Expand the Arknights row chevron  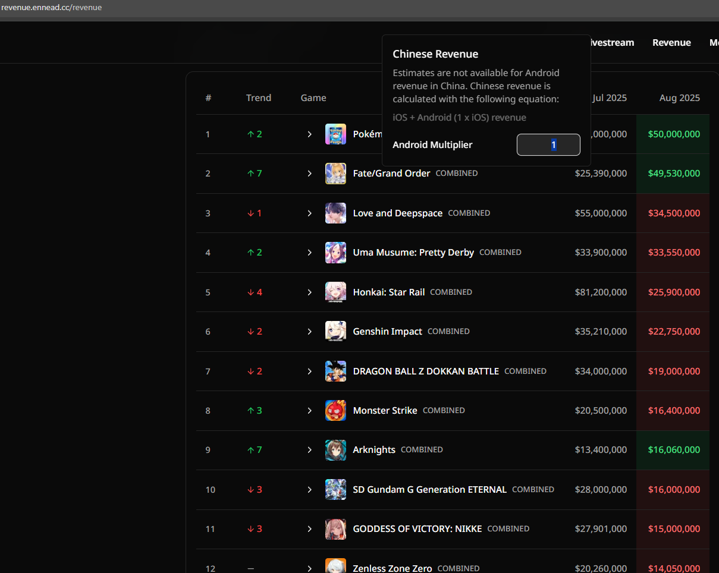[x=309, y=450]
